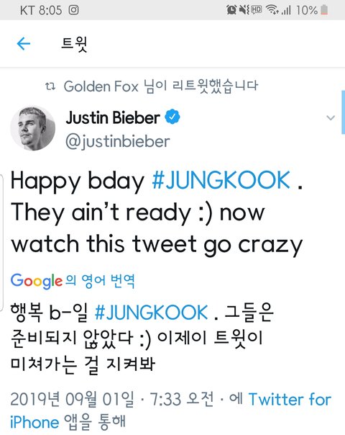This screenshot has height=435, width=345.
Task: Tap the Google translation attribution label
Action: coord(73,281)
